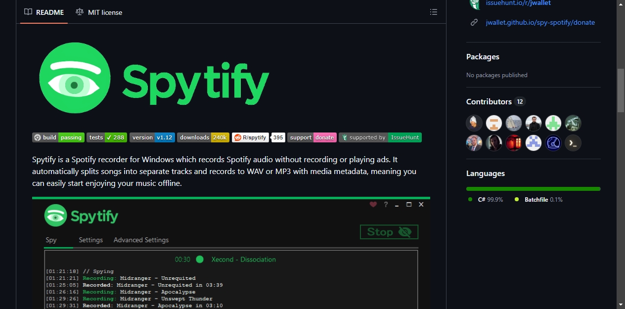Open contributor avatar showing sailboats
This screenshot has width=625, height=309.
[514, 123]
